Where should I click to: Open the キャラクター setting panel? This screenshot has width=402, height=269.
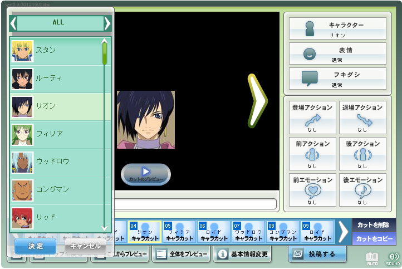tap(337, 28)
